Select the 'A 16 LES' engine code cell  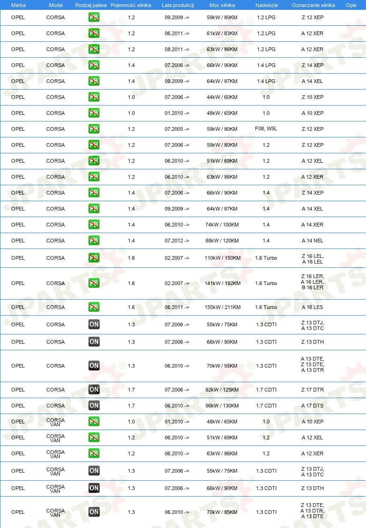click(x=312, y=307)
